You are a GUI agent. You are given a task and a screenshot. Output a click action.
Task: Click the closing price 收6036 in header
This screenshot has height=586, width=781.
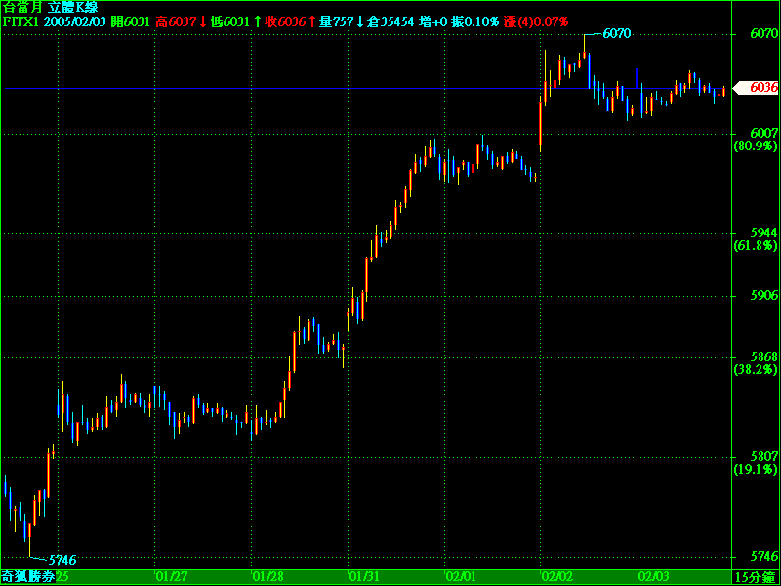tap(285, 21)
